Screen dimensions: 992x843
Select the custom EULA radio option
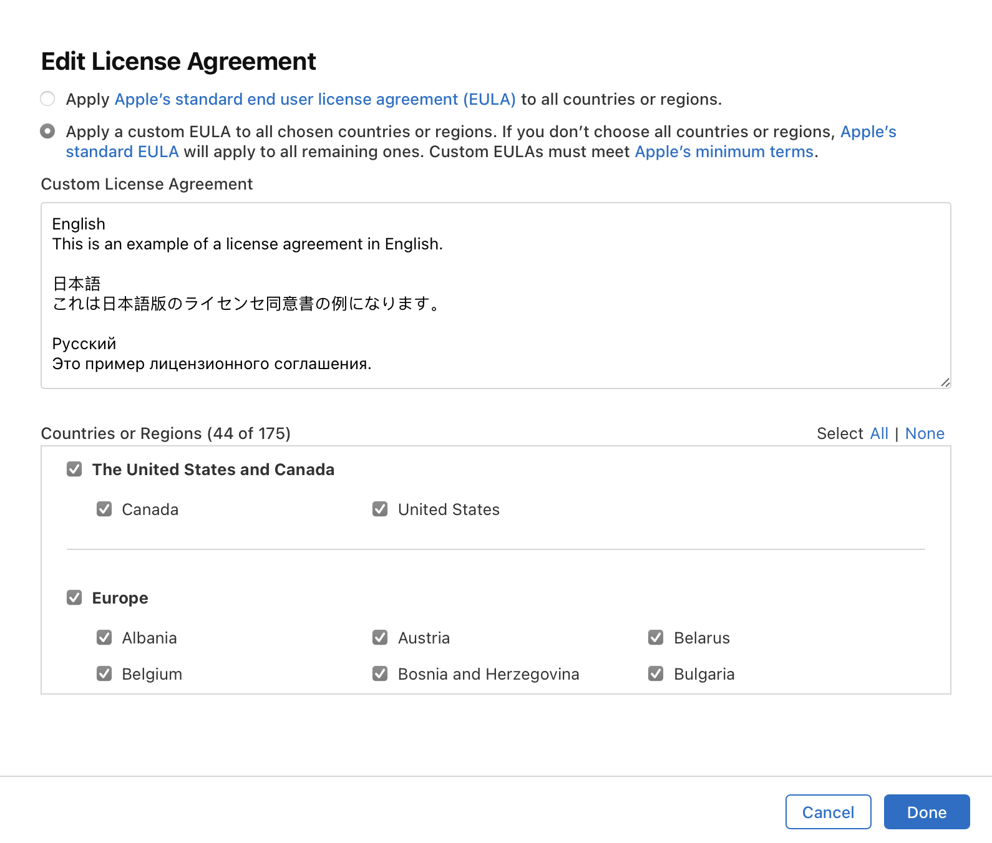coord(47,131)
